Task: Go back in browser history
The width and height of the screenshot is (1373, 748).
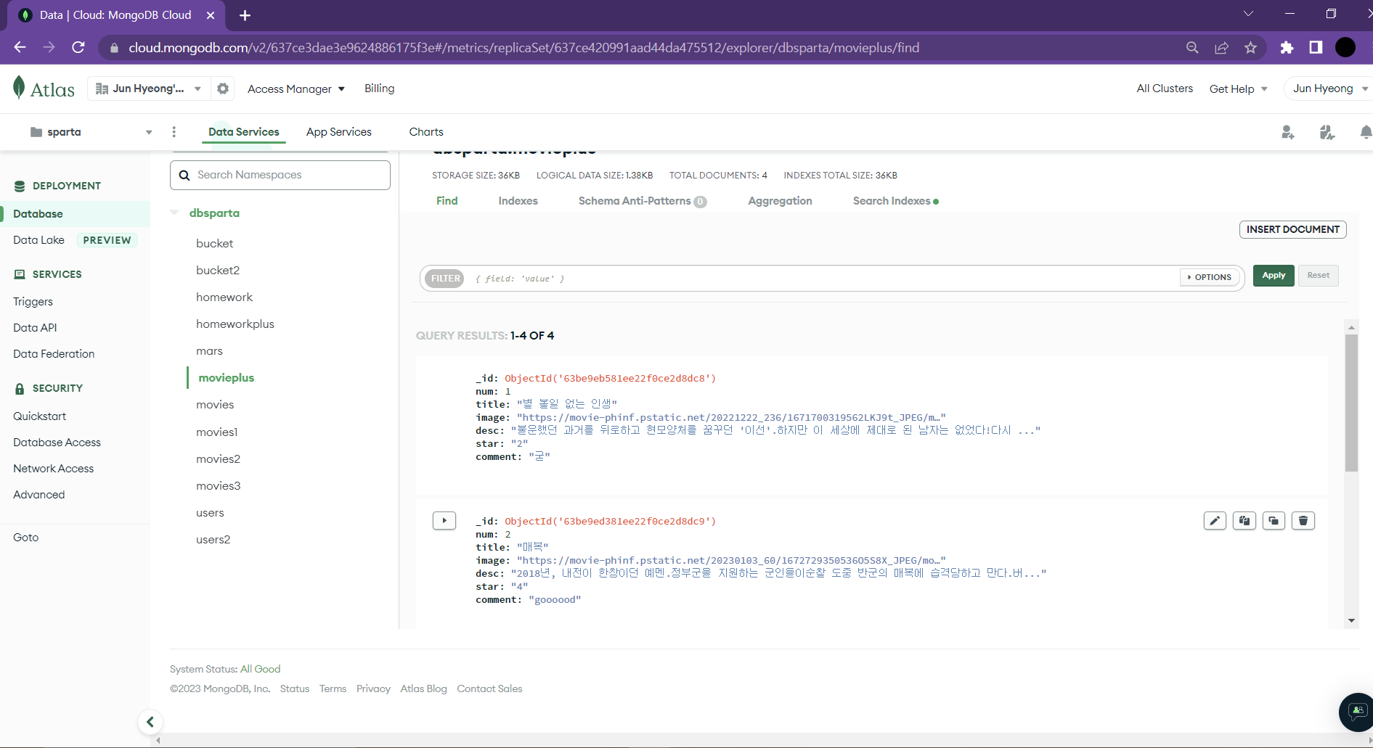Action: (20, 48)
